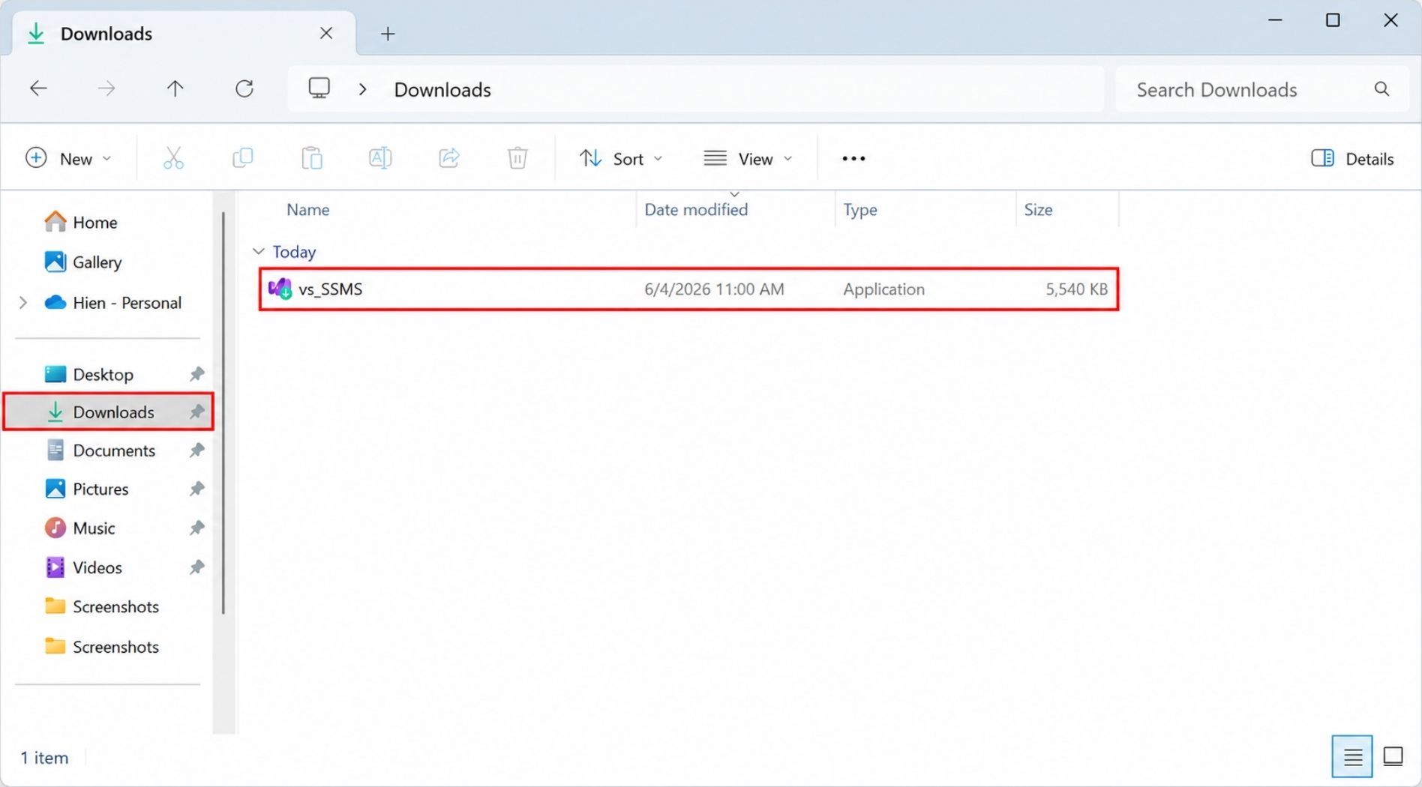The image size is (1422, 787).
Task: Refresh the Downloads folder
Action: [244, 88]
